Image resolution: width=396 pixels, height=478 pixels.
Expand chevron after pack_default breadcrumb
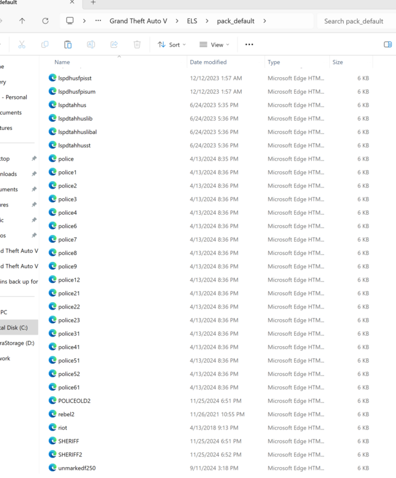[x=265, y=21]
